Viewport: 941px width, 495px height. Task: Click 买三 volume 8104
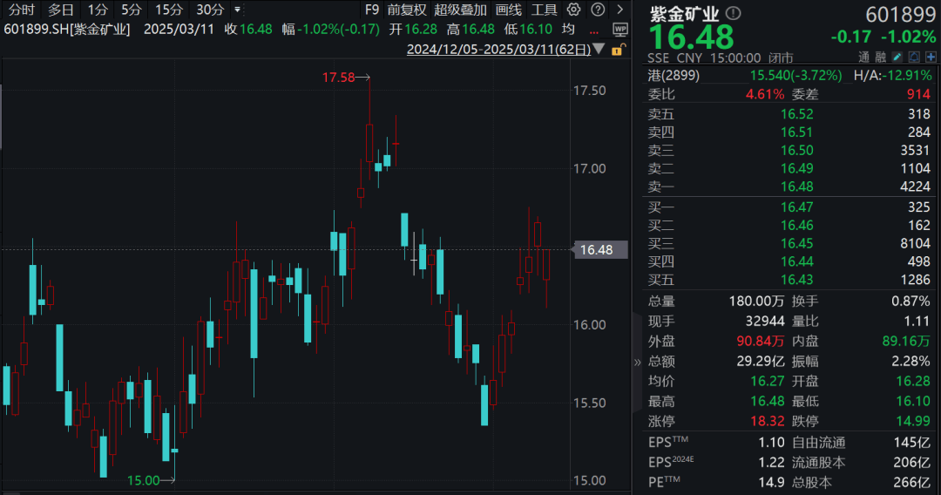[x=915, y=243]
